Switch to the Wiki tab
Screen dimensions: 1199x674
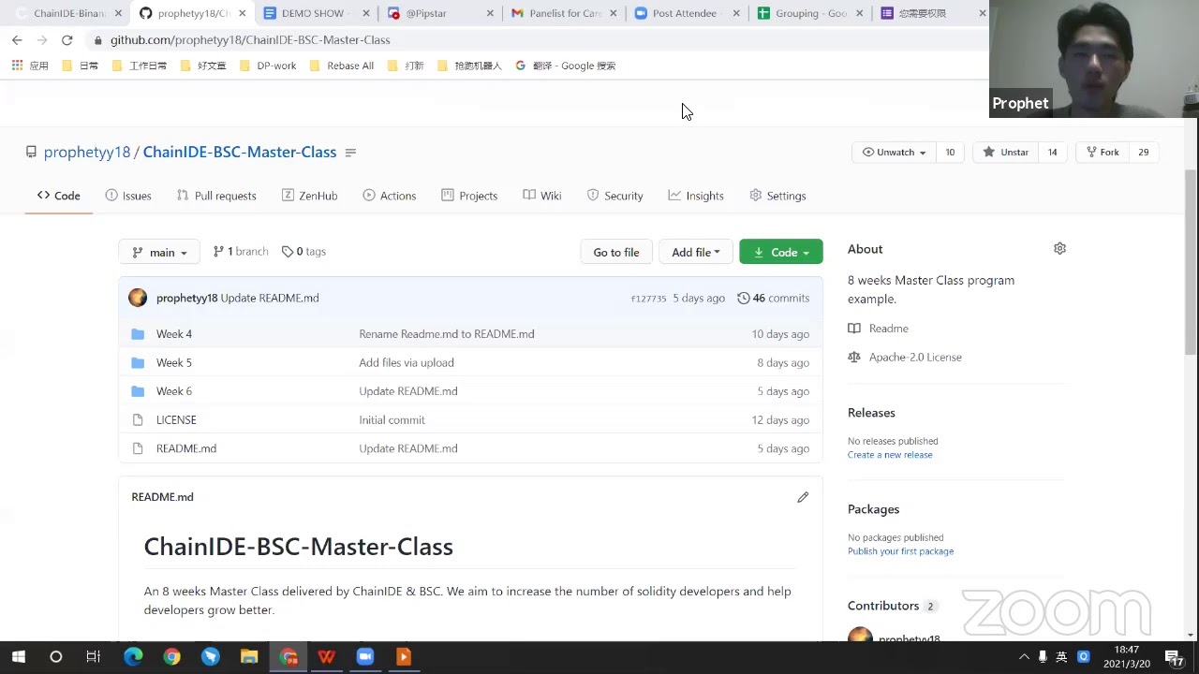point(542,196)
